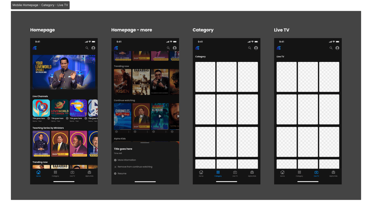Click the logo on the Category screen

[x=197, y=48]
